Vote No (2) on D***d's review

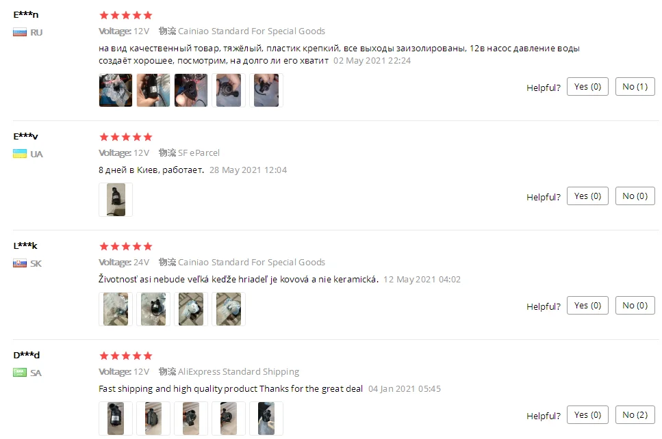click(635, 414)
